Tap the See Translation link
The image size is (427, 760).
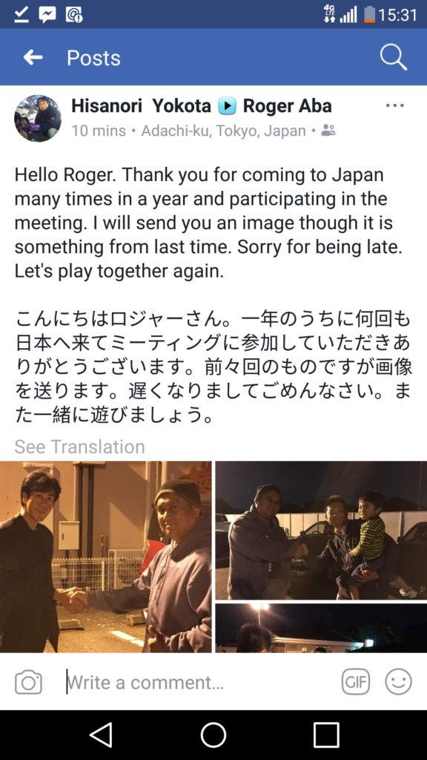[x=79, y=446]
